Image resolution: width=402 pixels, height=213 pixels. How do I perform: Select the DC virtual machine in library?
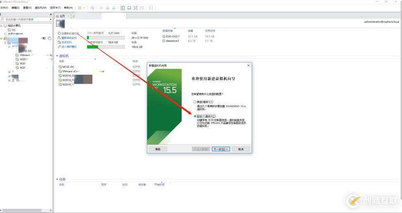click(x=14, y=30)
